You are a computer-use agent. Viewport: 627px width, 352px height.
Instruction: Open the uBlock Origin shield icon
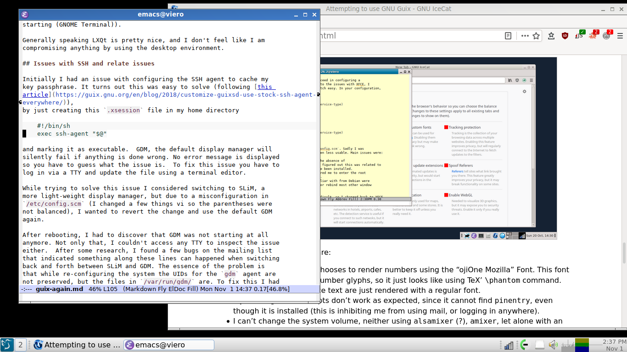point(565,36)
